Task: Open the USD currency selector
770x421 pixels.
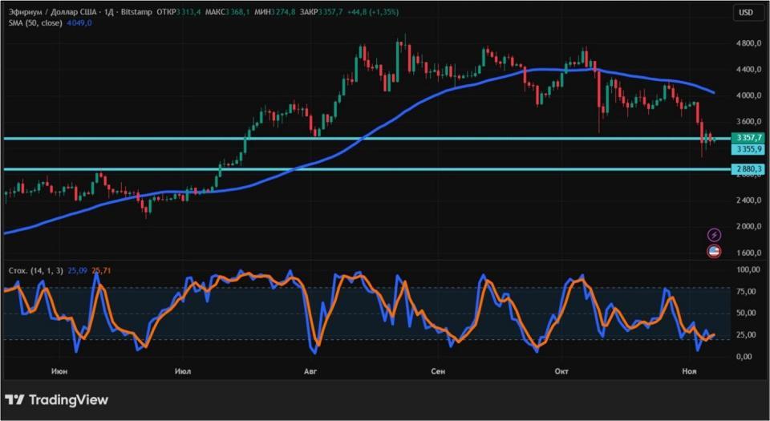Action: pyautogui.click(x=745, y=12)
